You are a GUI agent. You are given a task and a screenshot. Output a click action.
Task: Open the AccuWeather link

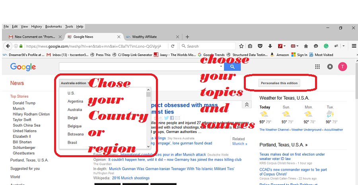pyautogui.click(x=333, y=130)
